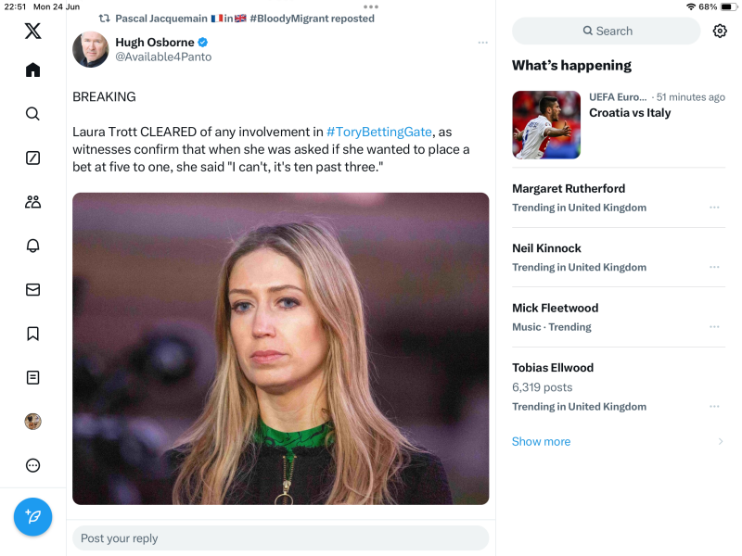Open the Croatia vs Italy match thumbnail
The width and height of the screenshot is (742, 556).
click(545, 125)
